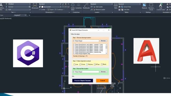Click Process Objects Extraction button
Image resolution: width=171 pixels, height=96 pixels.
point(83,81)
